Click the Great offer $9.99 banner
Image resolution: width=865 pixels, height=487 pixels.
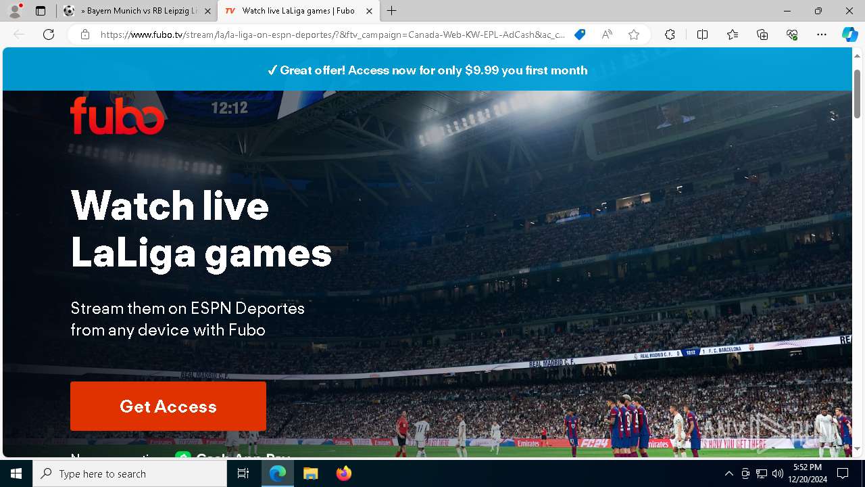pyautogui.click(x=427, y=70)
